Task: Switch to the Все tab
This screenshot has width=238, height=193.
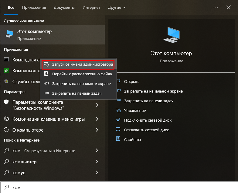Action: click(x=11, y=7)
